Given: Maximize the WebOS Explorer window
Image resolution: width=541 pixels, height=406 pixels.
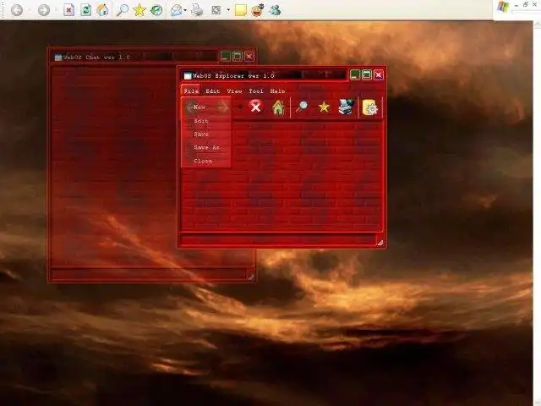Looking at the screenshot, I should (367, 75).
